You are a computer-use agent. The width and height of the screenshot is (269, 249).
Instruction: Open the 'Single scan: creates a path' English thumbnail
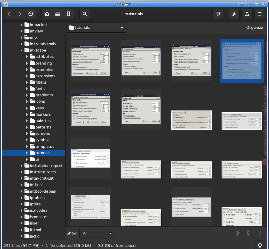pyautogui.click(x=90, y=158)
